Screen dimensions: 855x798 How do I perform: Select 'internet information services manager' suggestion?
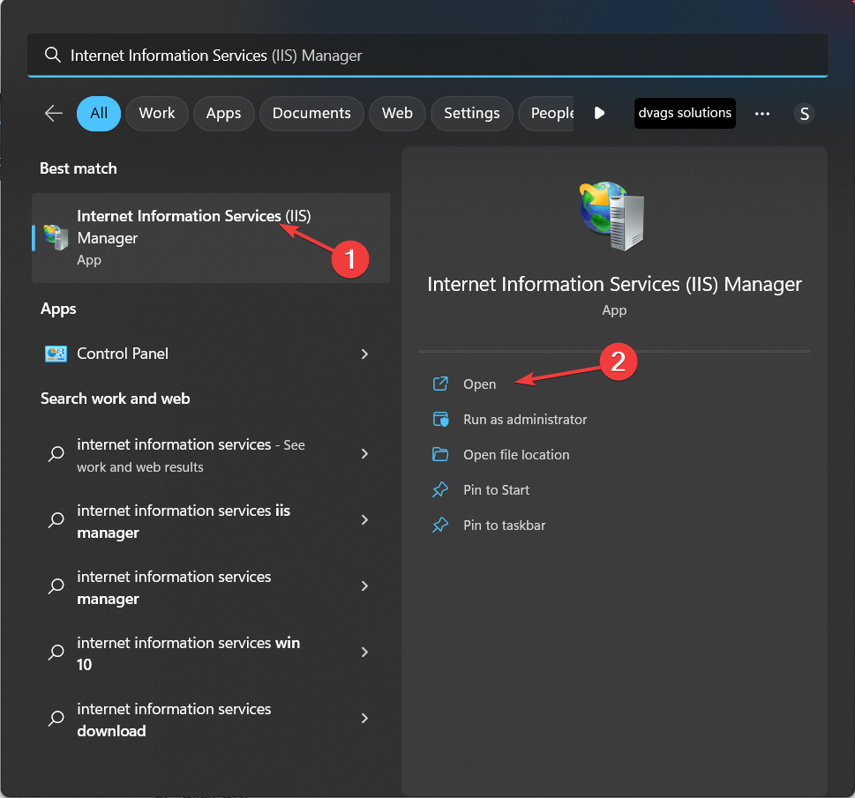click(211, 587)
